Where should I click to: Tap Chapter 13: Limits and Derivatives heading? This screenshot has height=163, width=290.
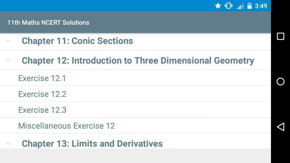pos(92,143)
